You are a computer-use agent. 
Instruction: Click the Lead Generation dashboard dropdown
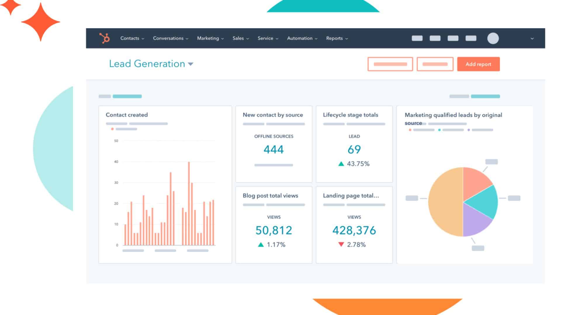pos(191,64)
